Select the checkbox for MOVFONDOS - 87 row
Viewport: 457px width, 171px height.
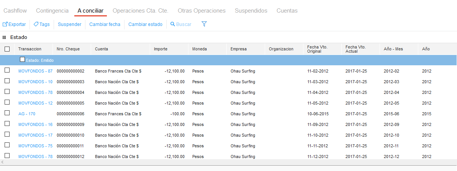pos(7,71)
